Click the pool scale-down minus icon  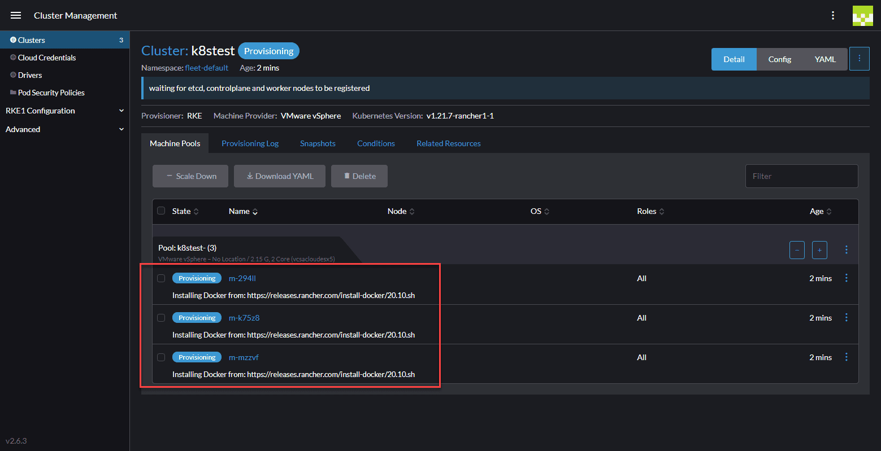797,250
